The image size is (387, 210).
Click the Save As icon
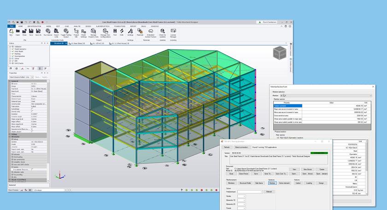click(x=38, y=31)
